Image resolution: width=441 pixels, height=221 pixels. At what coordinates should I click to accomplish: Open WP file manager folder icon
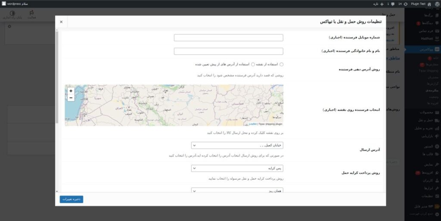click(437, 206)
